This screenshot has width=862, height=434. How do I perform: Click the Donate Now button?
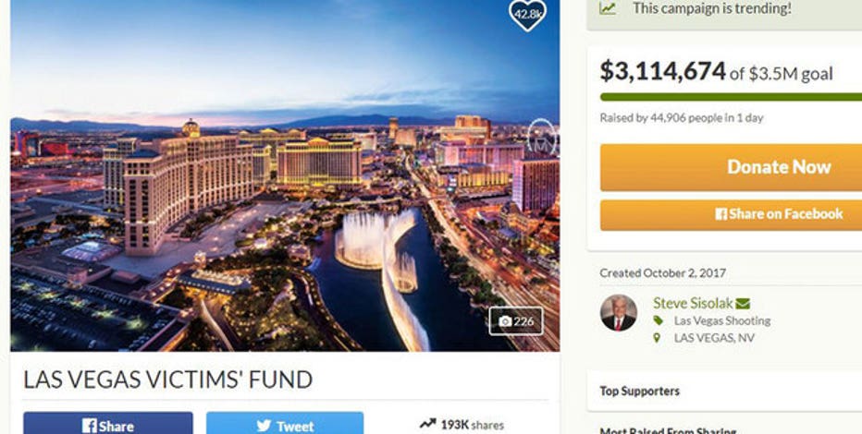(732, 167)
